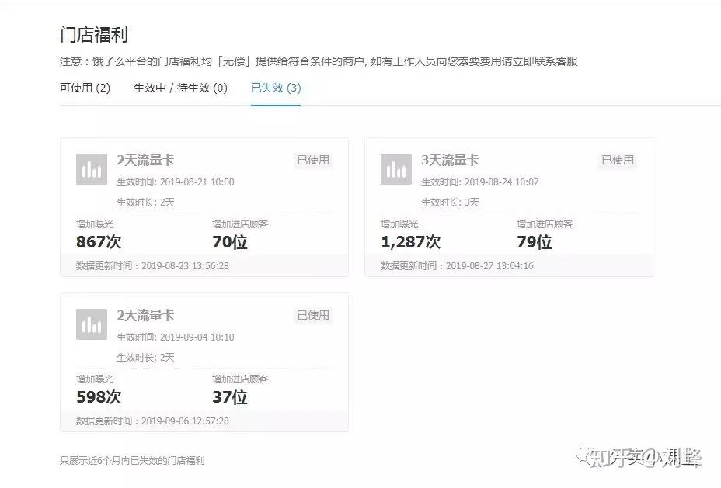Switch to 生效中 / 待生效 (0) tab
The width and height of the screenshot is (721, 488).
coord(180,88)
